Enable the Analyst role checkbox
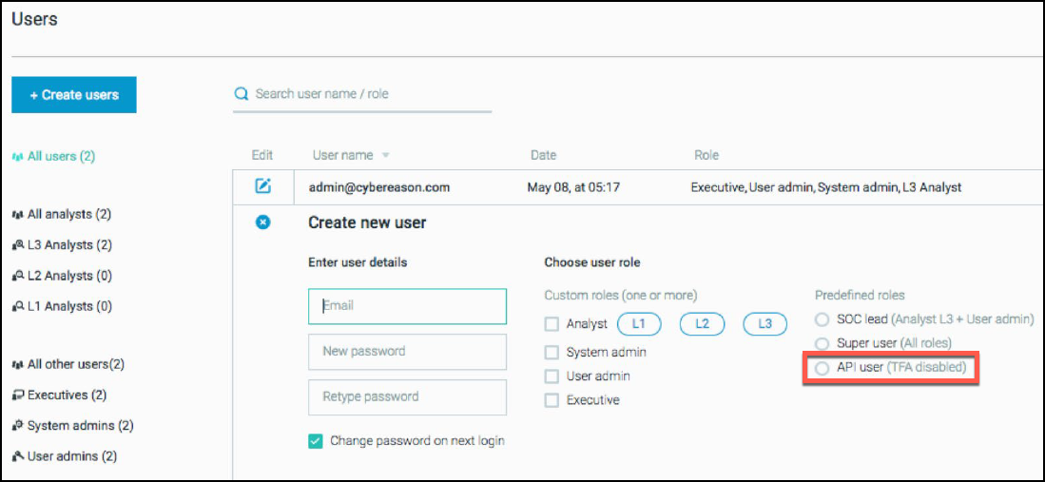1045x482 pixels. pyautogui.click(x=552, y=324)
